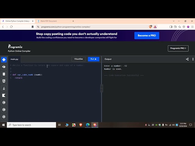Click the Brave Rewards triangle icon
This screenshot has width=195, height=146.
(x=155, y=27)
